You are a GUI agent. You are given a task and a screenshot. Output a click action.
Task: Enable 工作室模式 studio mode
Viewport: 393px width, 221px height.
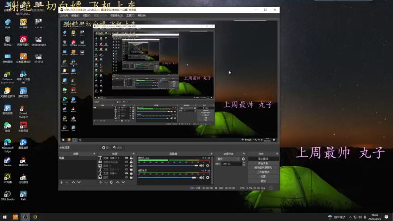tap(263, 172)
